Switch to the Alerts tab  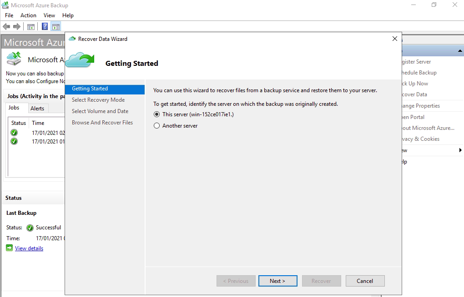pyautogui.click(x=37, y=108)
